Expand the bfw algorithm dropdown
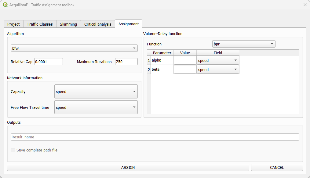Viewport: 310px width, 178px height. pos(74,48)
